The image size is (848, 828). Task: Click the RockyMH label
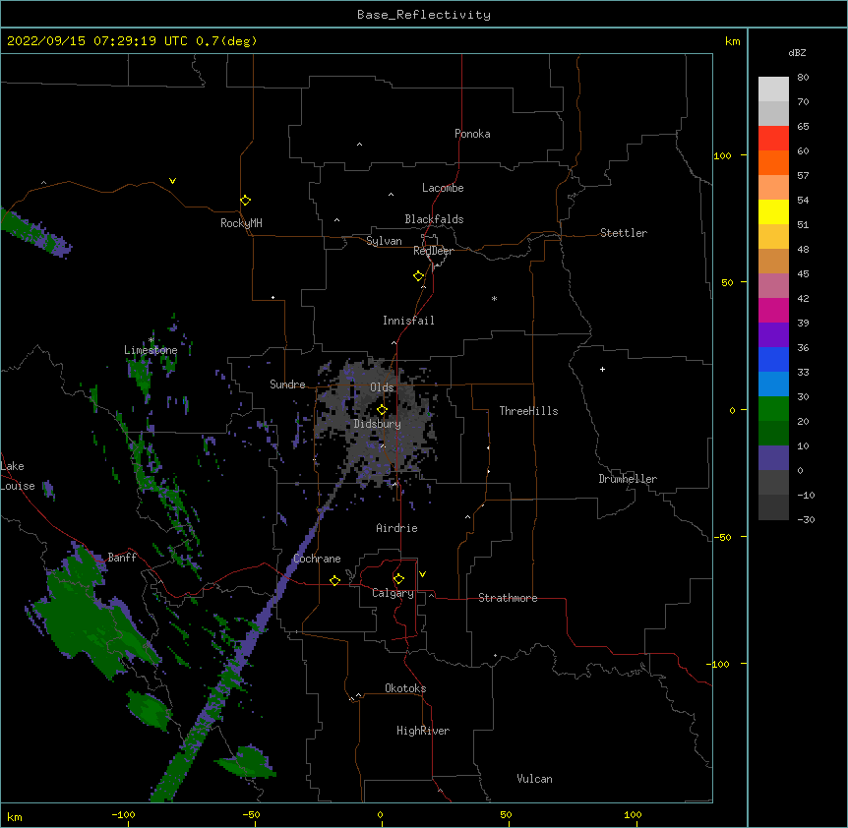[x=241, y=223]
